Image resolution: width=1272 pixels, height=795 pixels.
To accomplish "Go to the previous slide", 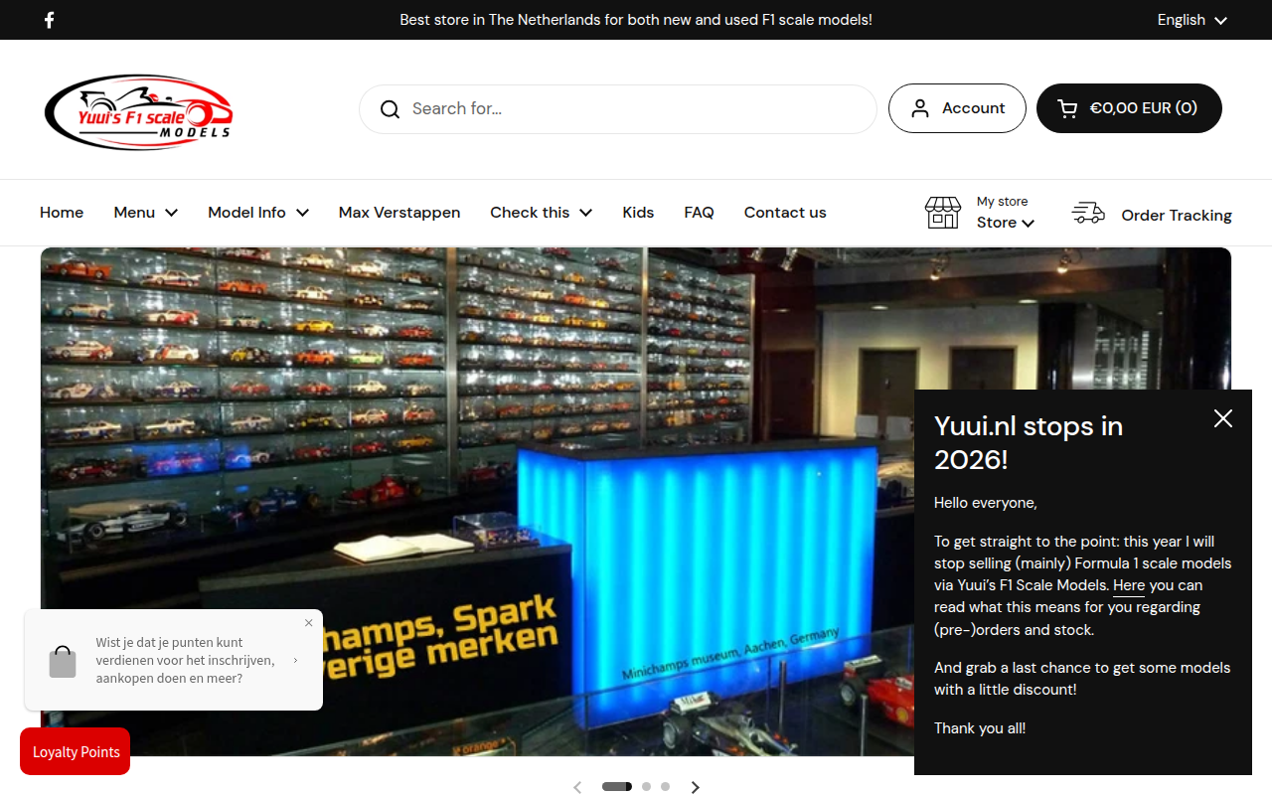I will click(577, 787).
